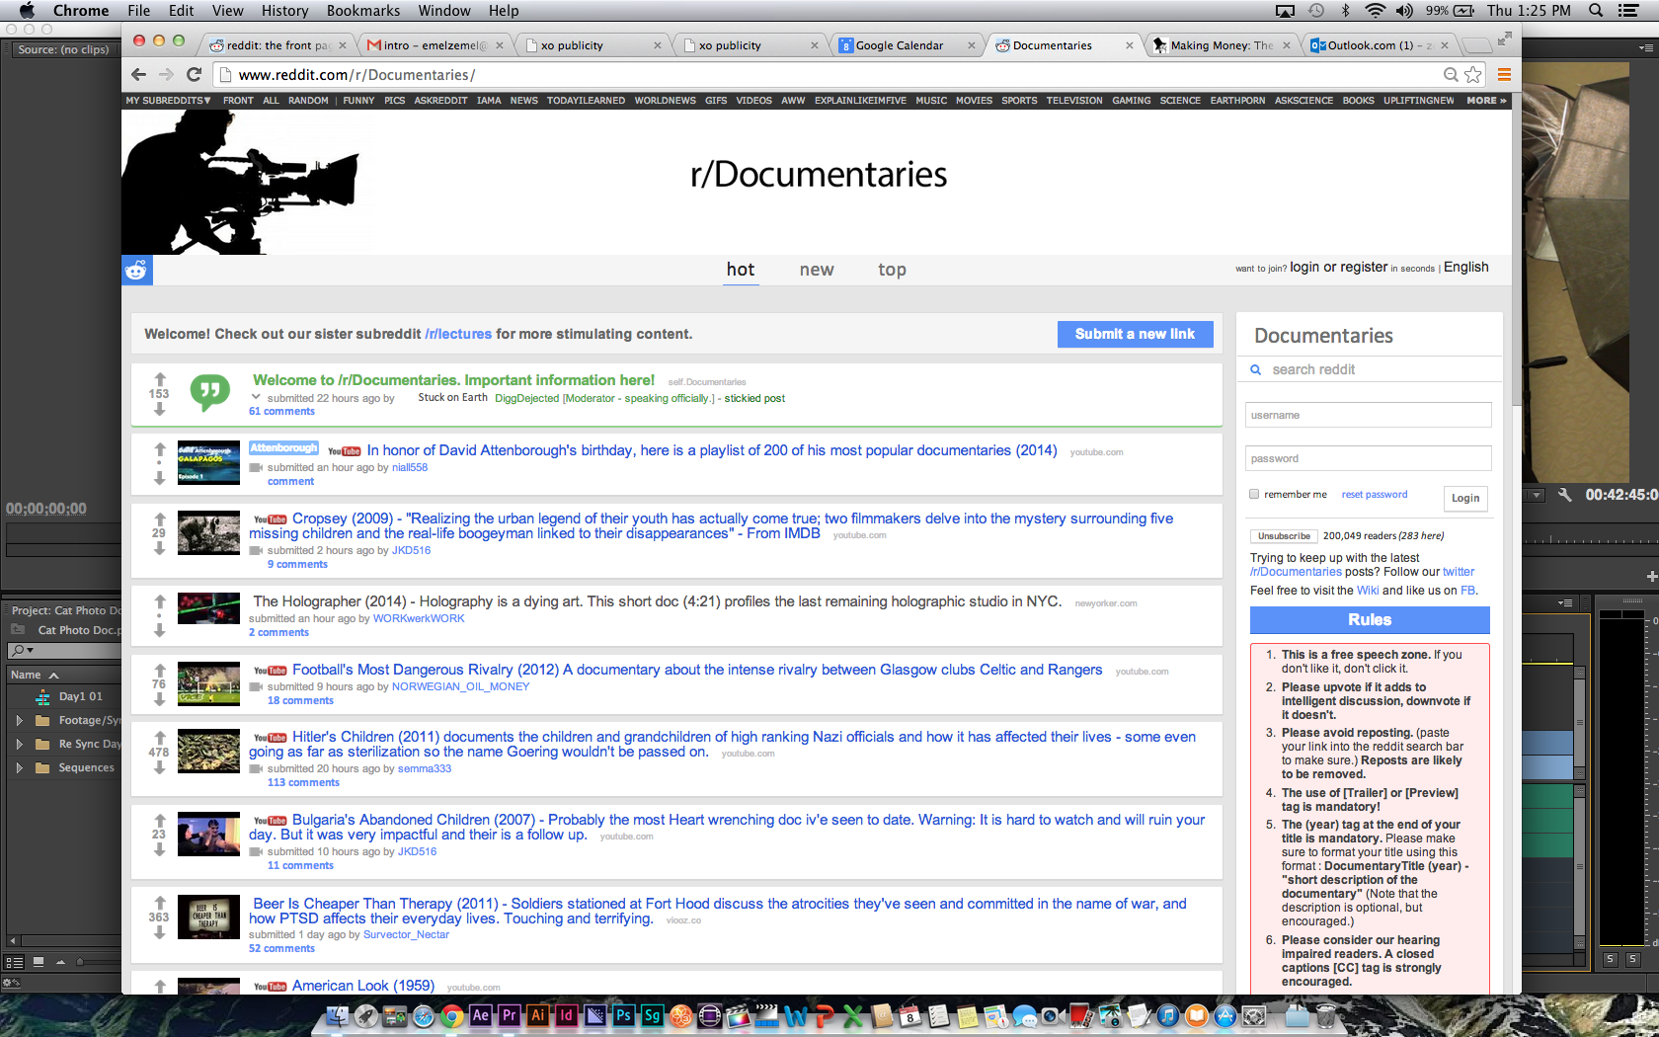Click the reddit alien icon under banner
This screenshot has height=1037, width=1659.
(x=136, y=270)
